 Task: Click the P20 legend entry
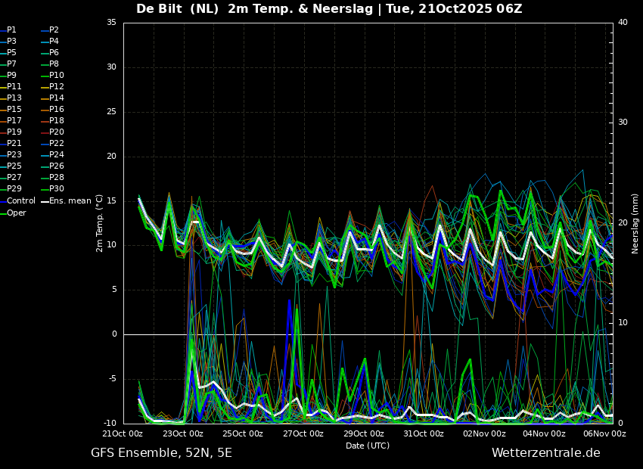(57, 132)
